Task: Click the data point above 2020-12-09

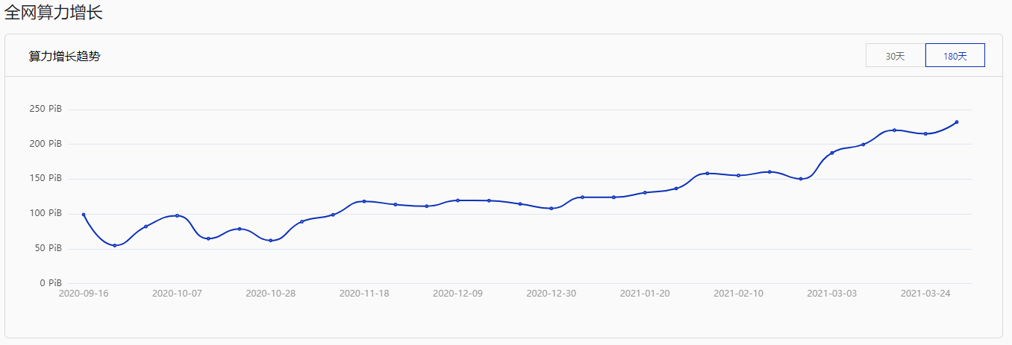Action: [457, 200]
